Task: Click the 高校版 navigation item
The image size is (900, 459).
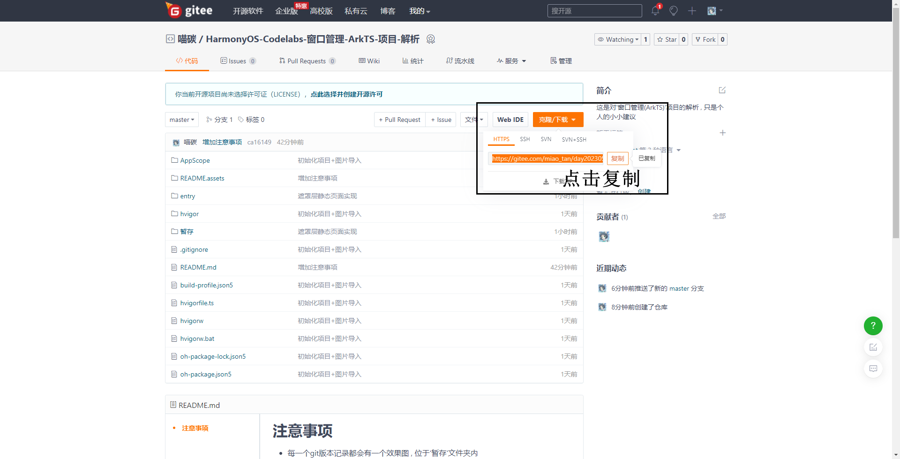Action: 321,11
